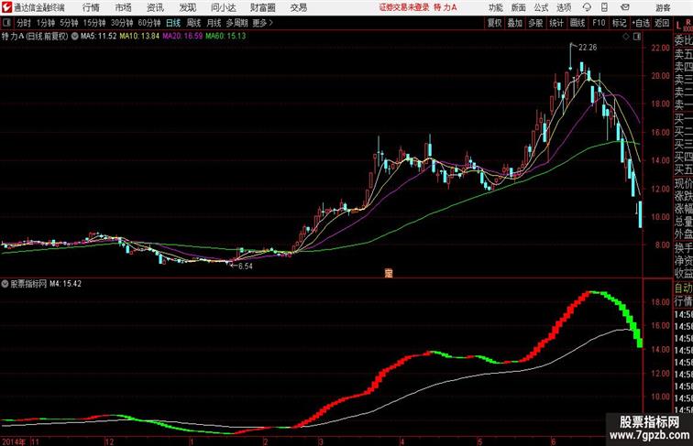
Task: Click the red L indicator in the right panel
Action: pyautogui.click(x=679, y=26)
